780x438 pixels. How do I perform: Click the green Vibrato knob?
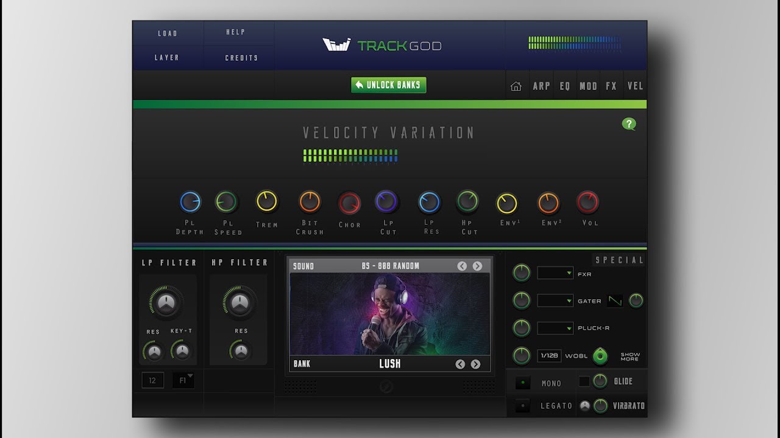click(601, 406)
